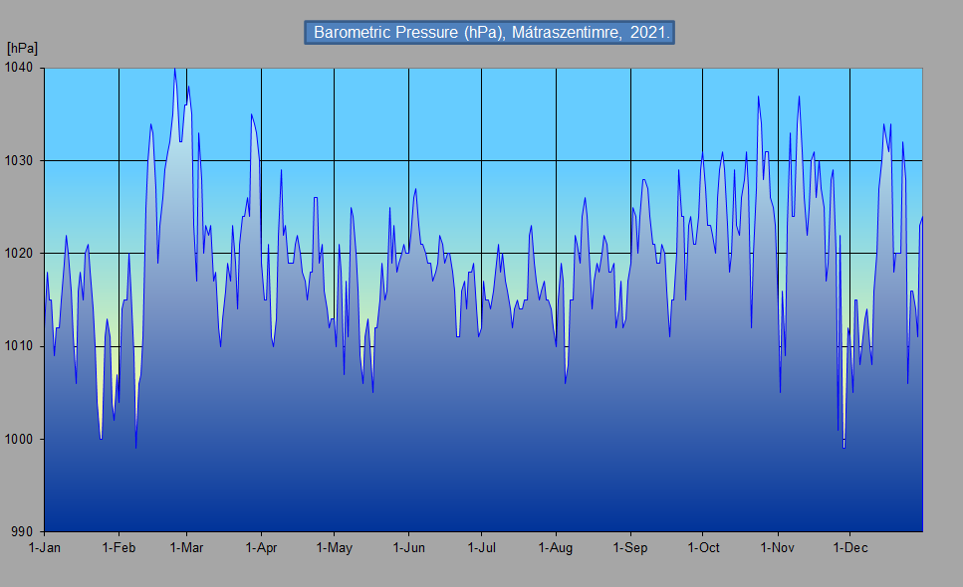Select the 1020 y-axis tick label
The width and height of the screenshot is (963, 587).
(20, 254)
